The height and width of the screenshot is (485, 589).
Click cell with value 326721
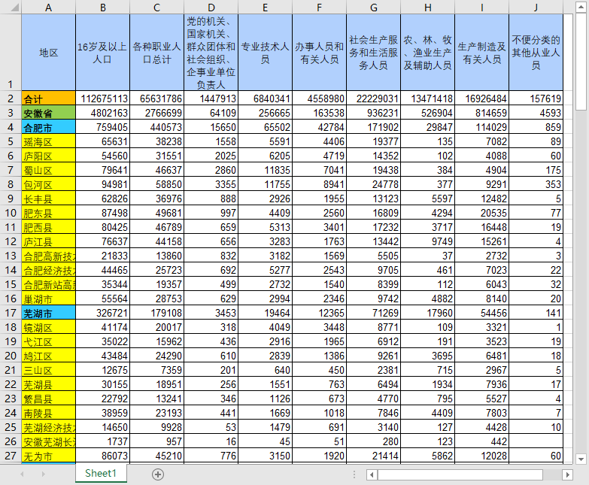(x=102, y=313)
